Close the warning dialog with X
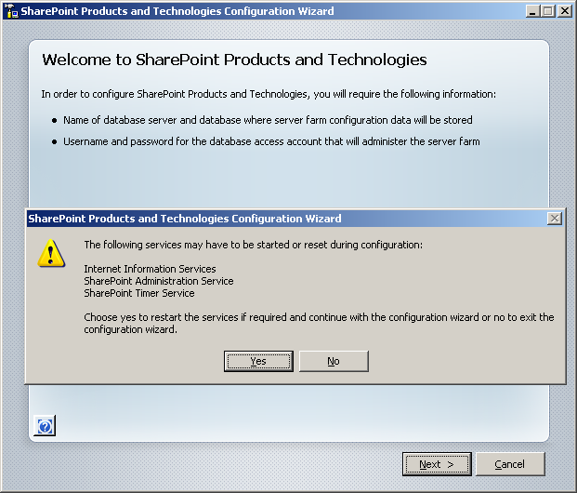 click(x=555, y=219)
